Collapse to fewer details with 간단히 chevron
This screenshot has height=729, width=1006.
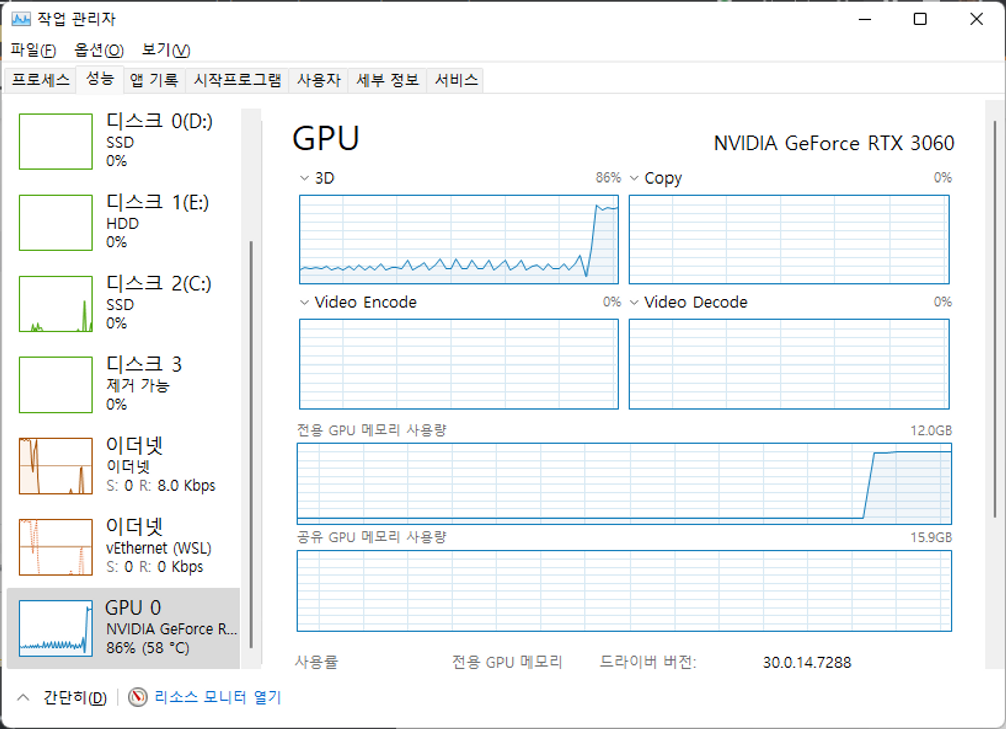click(23, 697)
